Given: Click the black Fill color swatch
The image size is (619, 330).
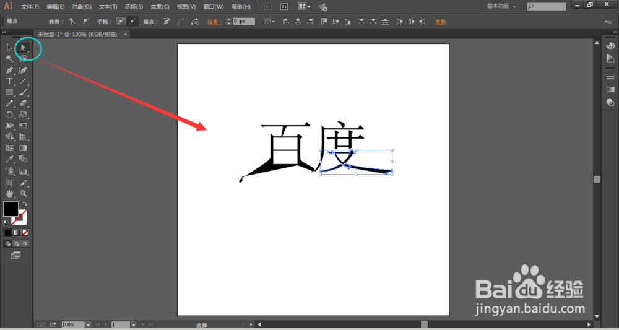Looking at the screenshot, I should tap(11, 209).
